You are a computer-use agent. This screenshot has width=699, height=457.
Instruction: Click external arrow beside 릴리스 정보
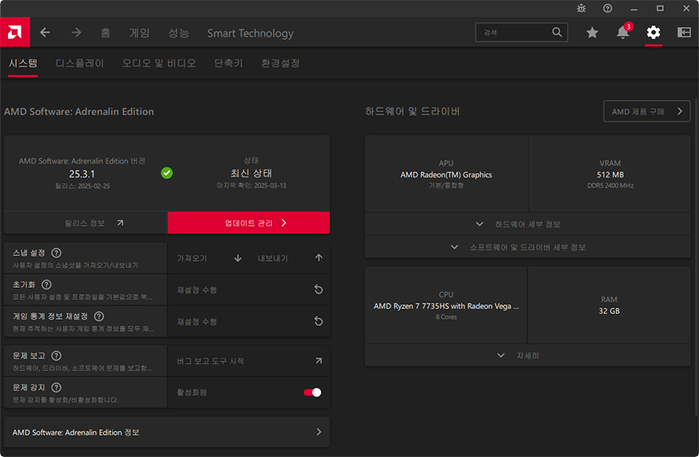(x=120, y=223)
